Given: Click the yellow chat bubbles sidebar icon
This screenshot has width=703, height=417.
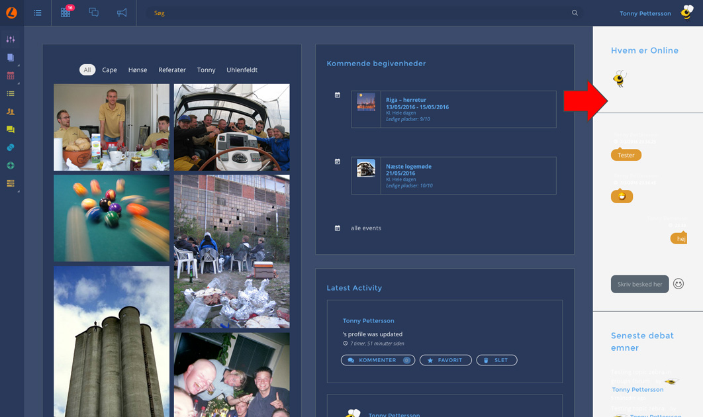Looking at the screenshot, I should (11, 130).
